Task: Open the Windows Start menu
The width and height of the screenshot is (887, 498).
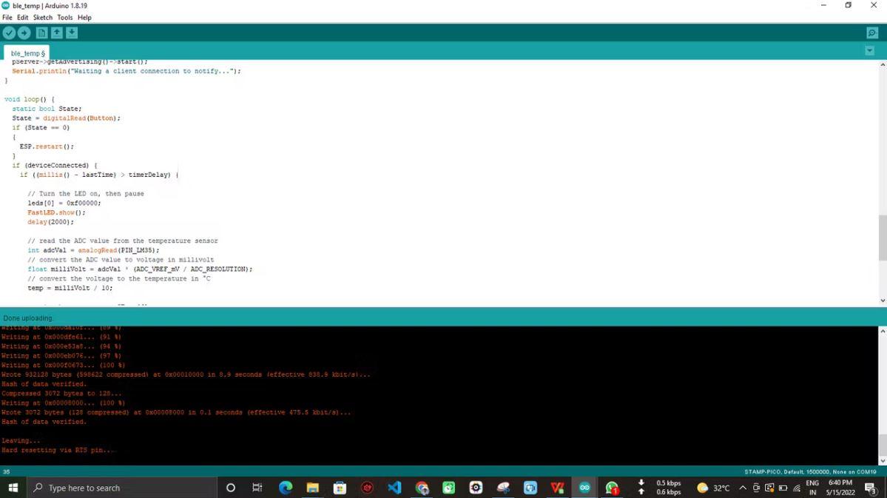Action: tap(13, 488)
